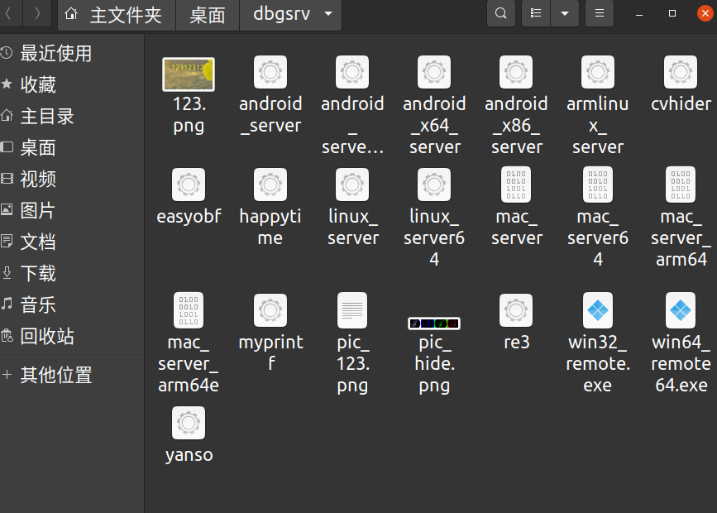This screenshot has height=513, width=717.
Task: Open 其他位置 in the sidebar
Action: pos(72,376)
